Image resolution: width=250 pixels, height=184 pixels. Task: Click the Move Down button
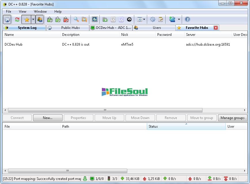point(140,118)
